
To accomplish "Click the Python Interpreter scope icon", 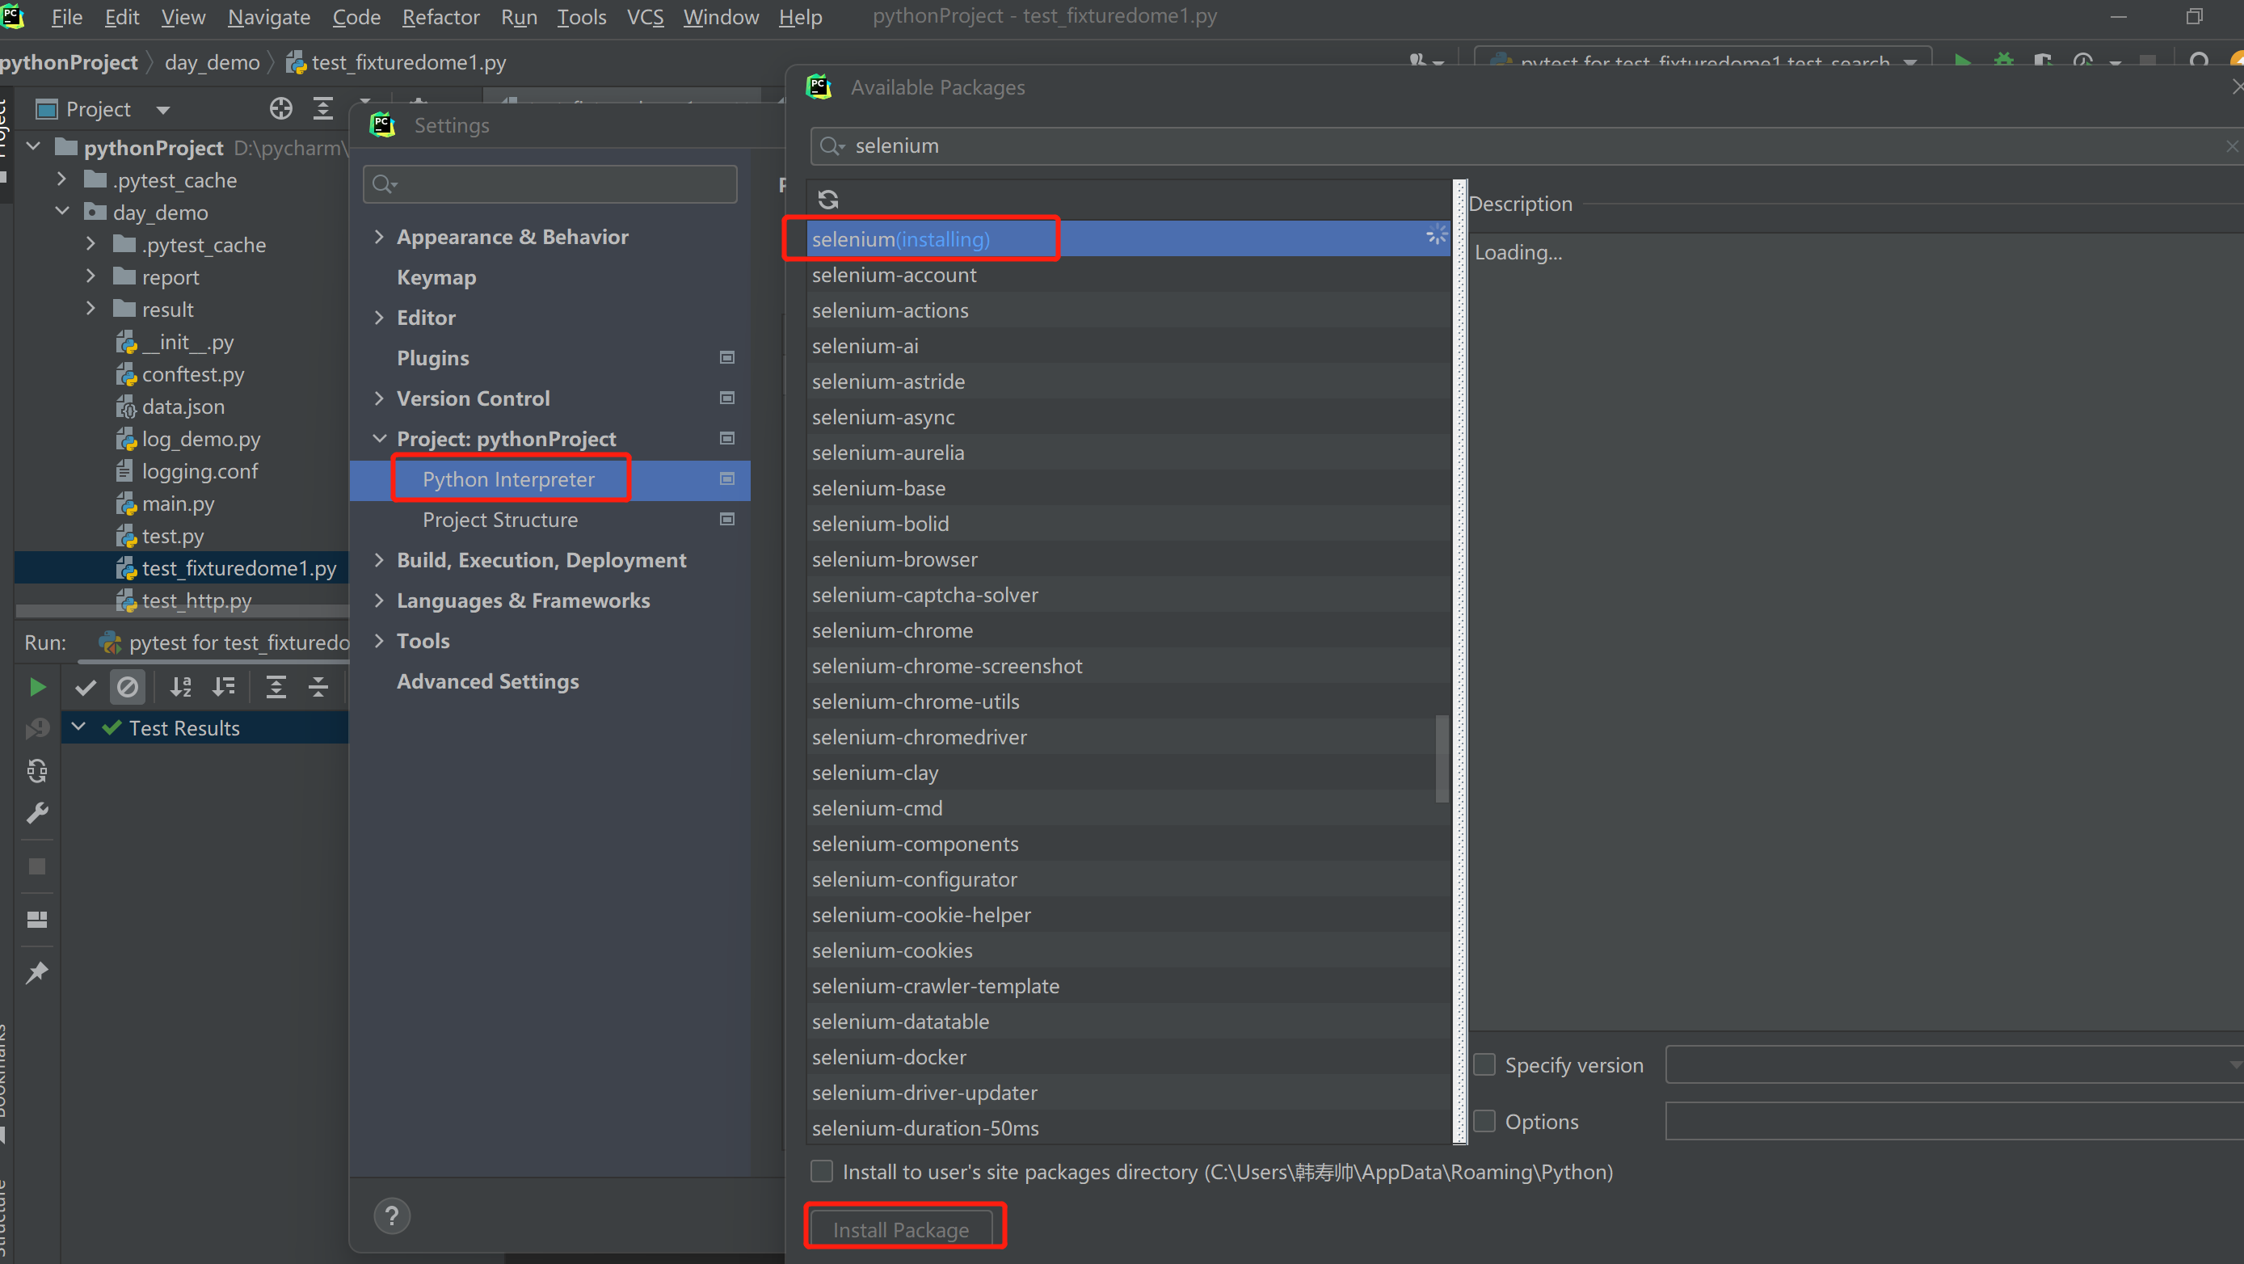I will 727,479.
